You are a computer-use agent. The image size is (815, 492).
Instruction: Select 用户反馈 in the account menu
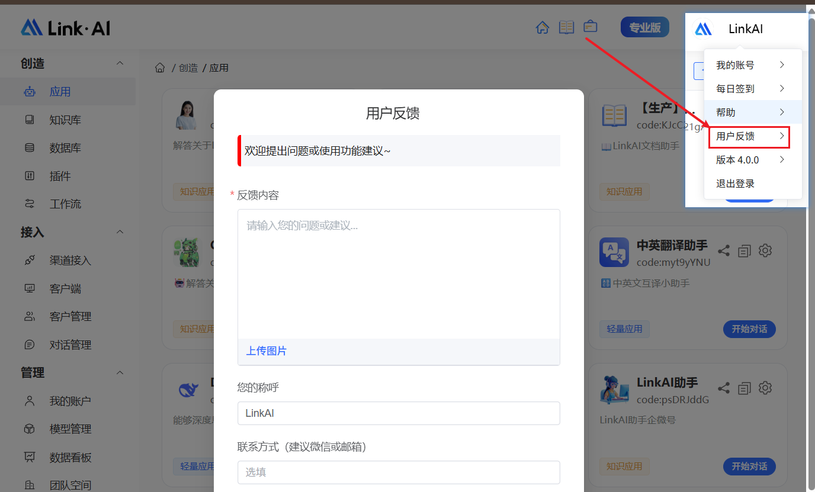pyautogui.click(x=749, y=136)
